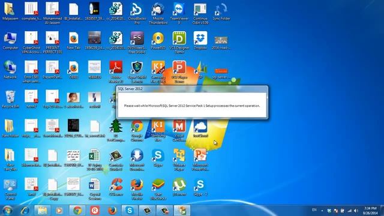Open the Microsoft Download Manager shortcut
This screenshot has height=216, width=384.
click(137, 160)
